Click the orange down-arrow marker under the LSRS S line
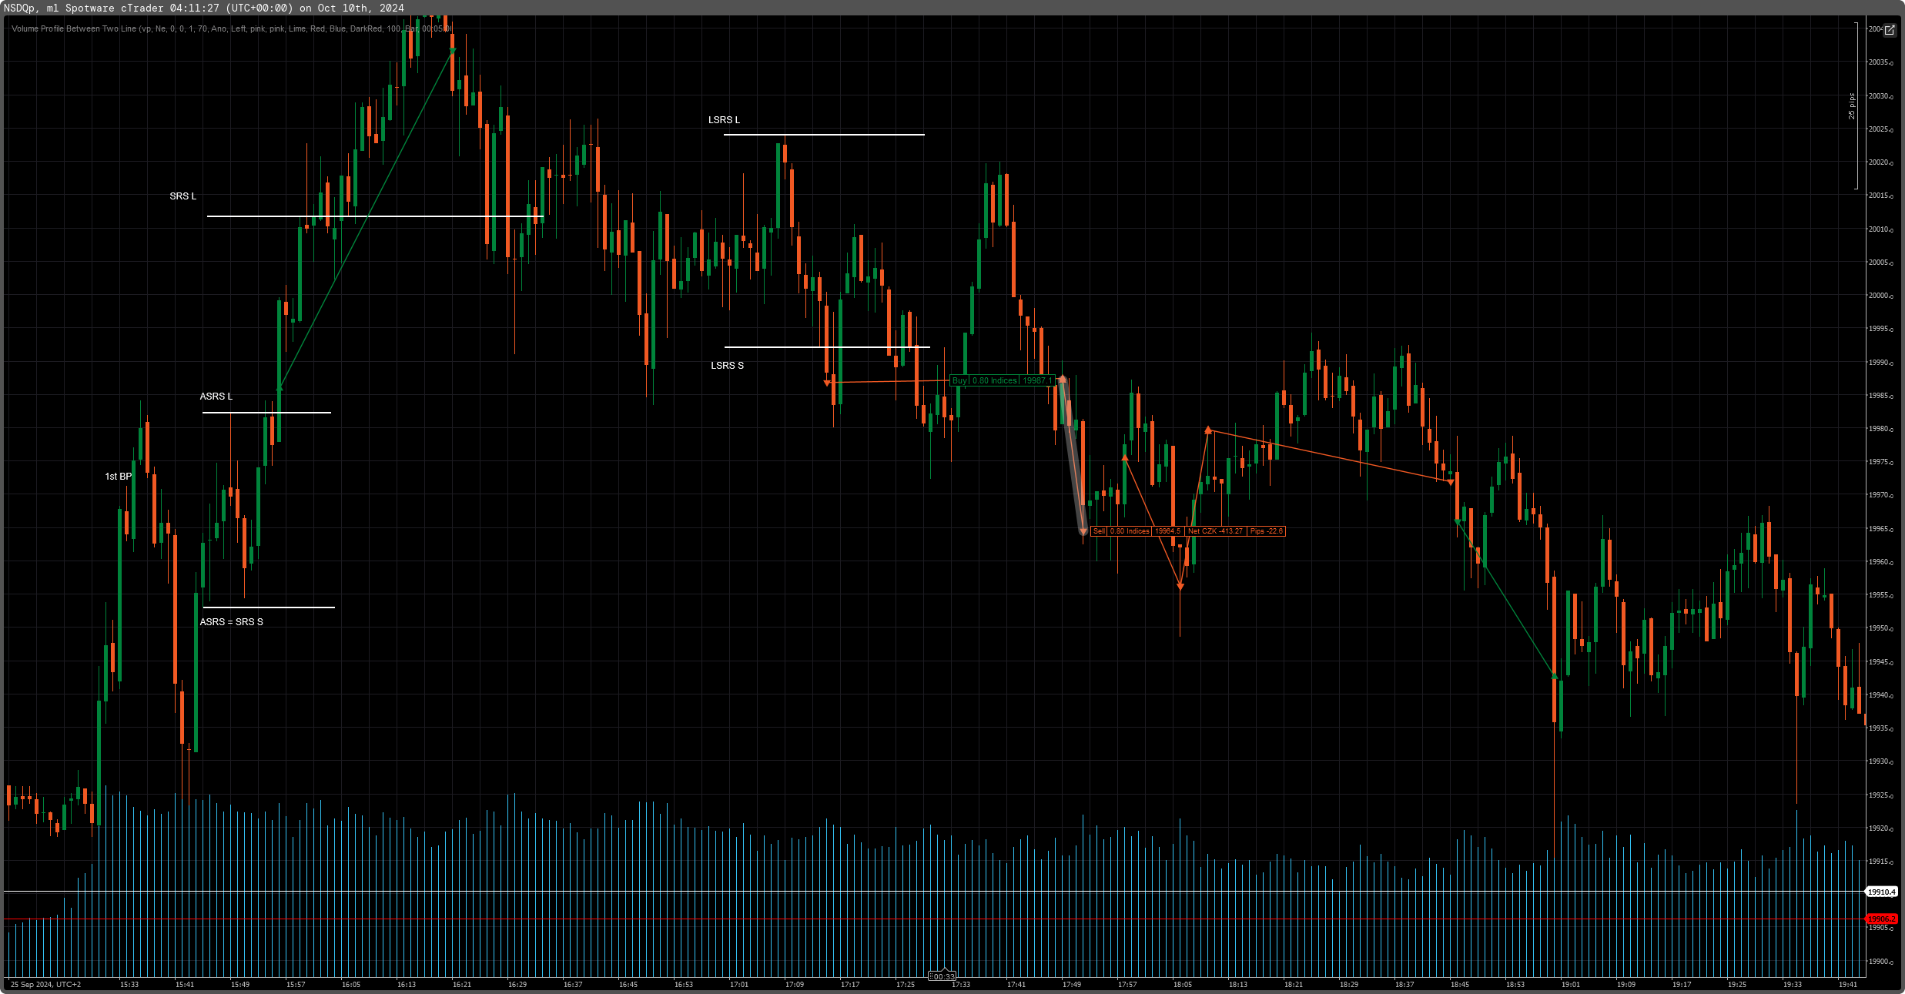 click(827, 383)
